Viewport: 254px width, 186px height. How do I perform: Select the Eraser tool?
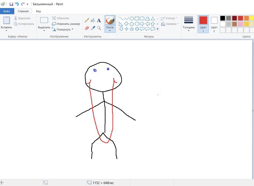coord(87,28)
